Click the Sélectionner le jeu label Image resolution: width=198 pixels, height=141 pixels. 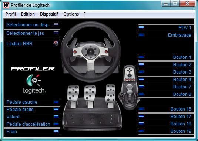click(26, 33)
